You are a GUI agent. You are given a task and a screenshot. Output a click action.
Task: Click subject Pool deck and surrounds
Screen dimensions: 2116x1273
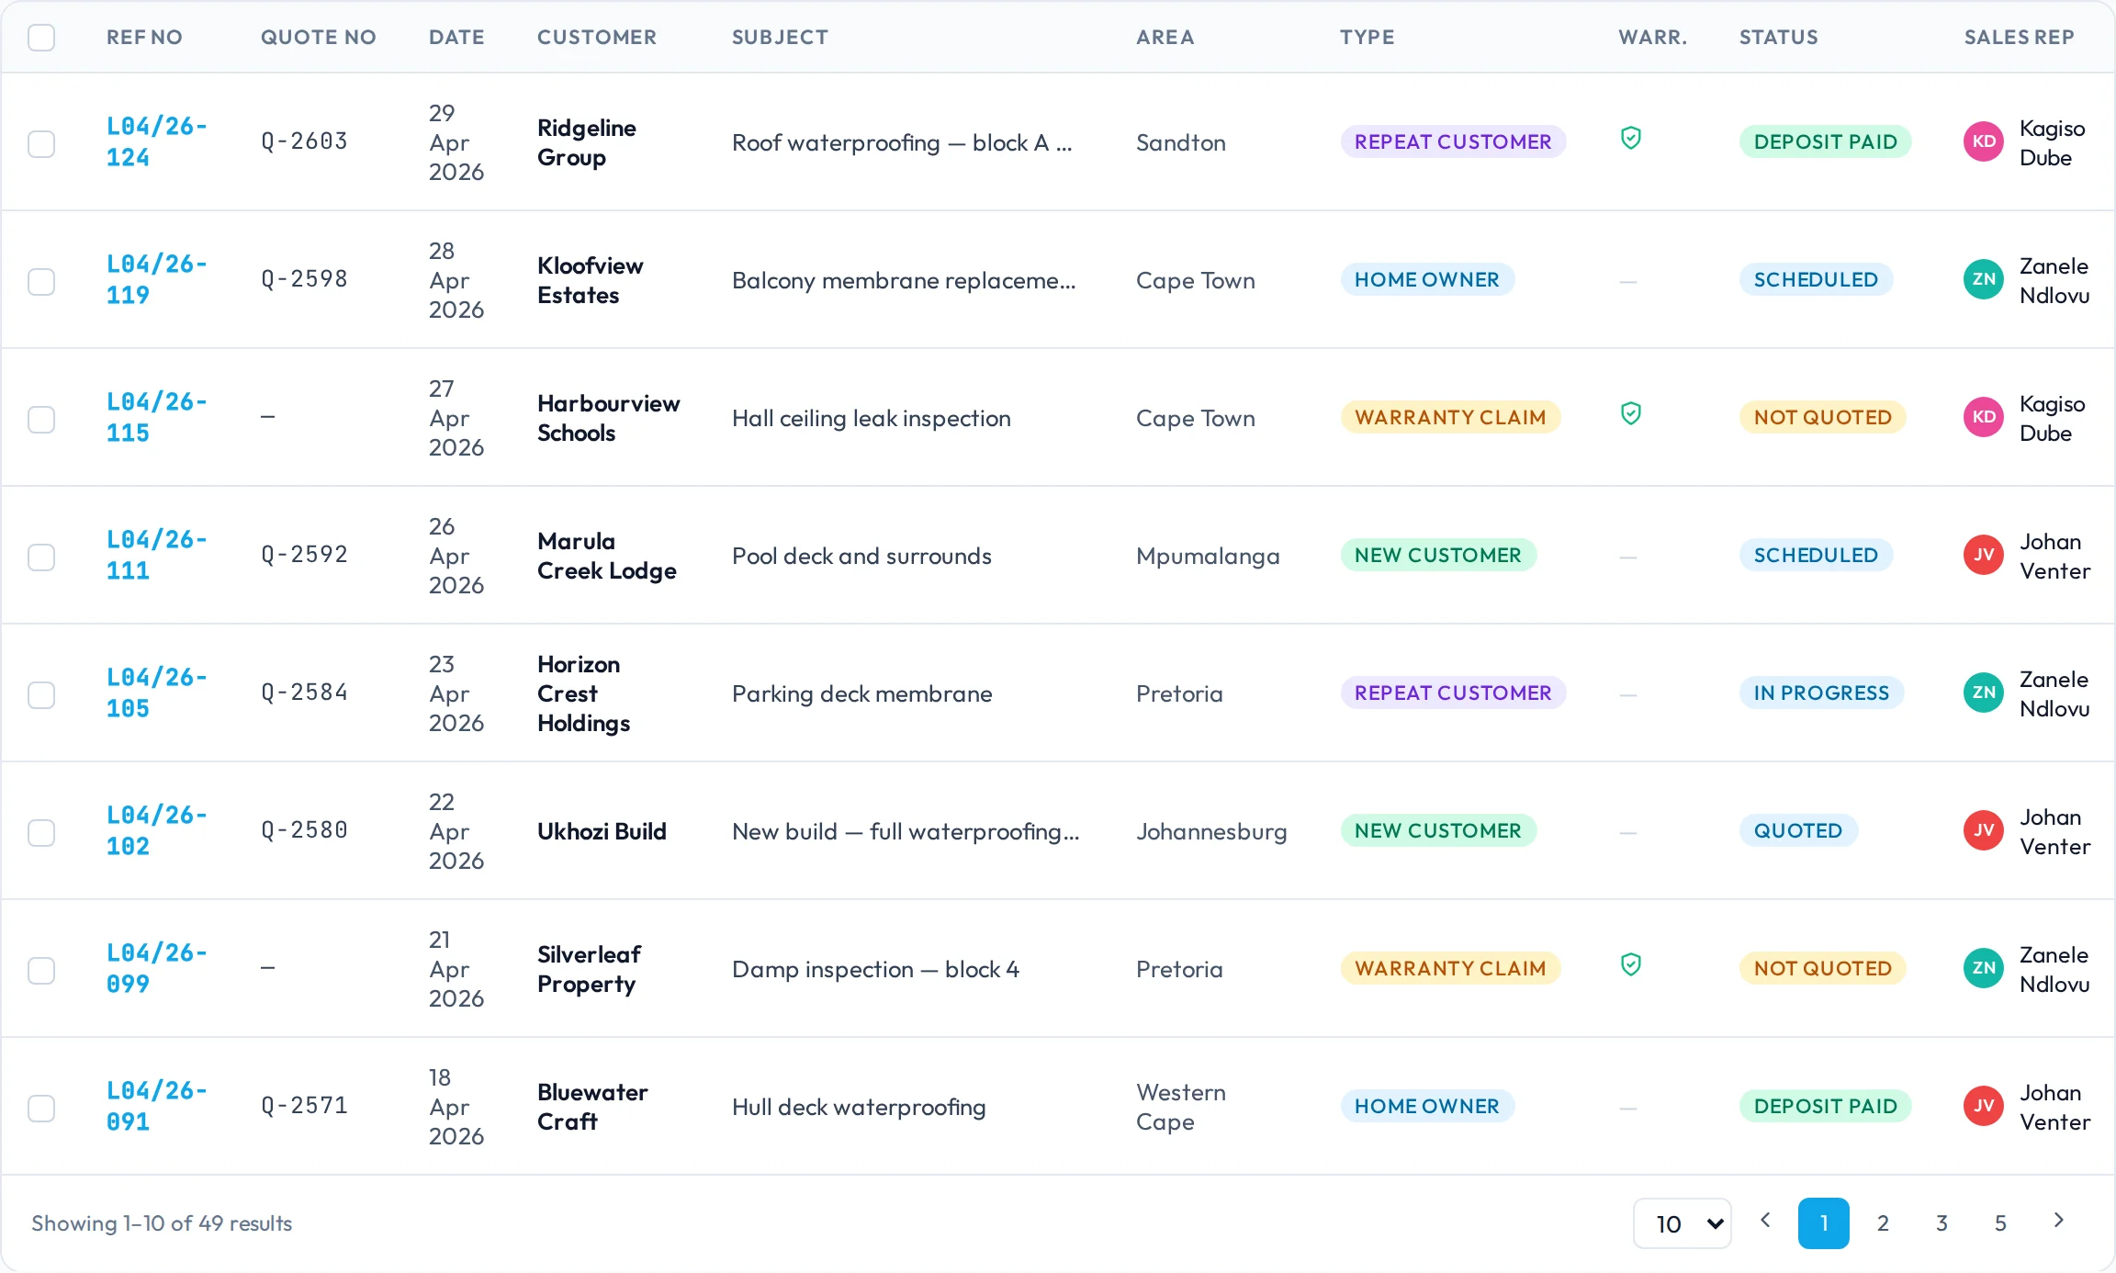point(861,556)
